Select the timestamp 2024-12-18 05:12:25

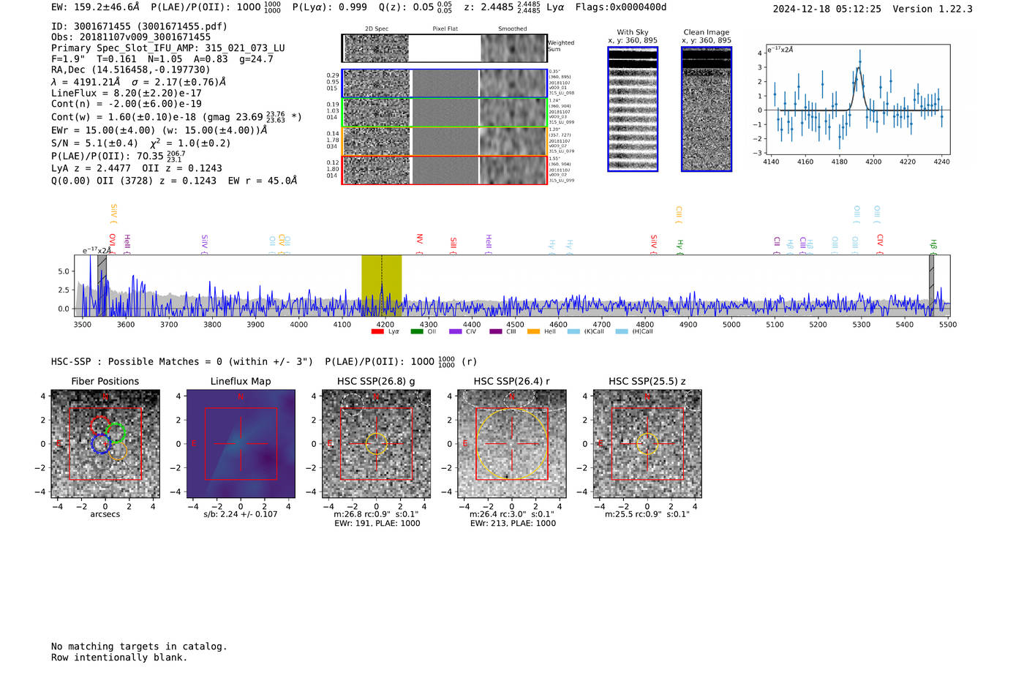pyautogui.click(x=827, y=9)
